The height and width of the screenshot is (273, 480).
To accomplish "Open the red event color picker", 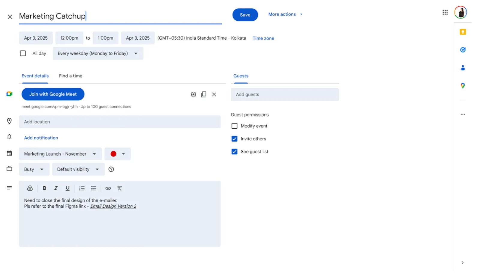I will coord(118,154).
